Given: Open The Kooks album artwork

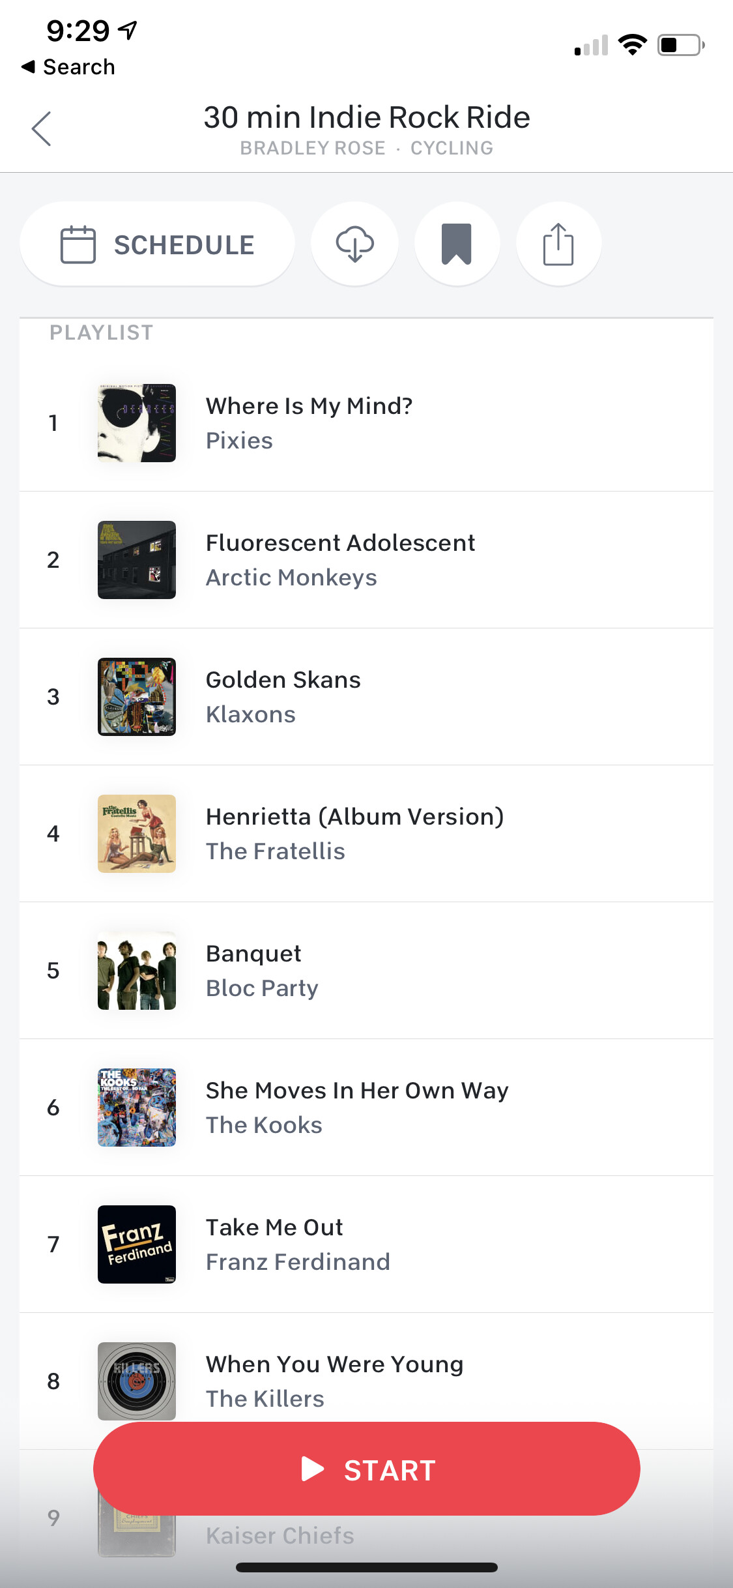Looking at the screenshot, I should [137, 1108].
